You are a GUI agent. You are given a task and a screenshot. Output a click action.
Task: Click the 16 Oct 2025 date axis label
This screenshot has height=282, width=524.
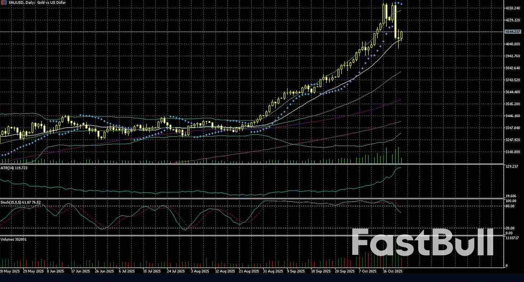(x=393, y=271)
